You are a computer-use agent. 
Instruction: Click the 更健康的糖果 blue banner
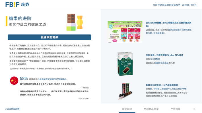pos(50,37)
